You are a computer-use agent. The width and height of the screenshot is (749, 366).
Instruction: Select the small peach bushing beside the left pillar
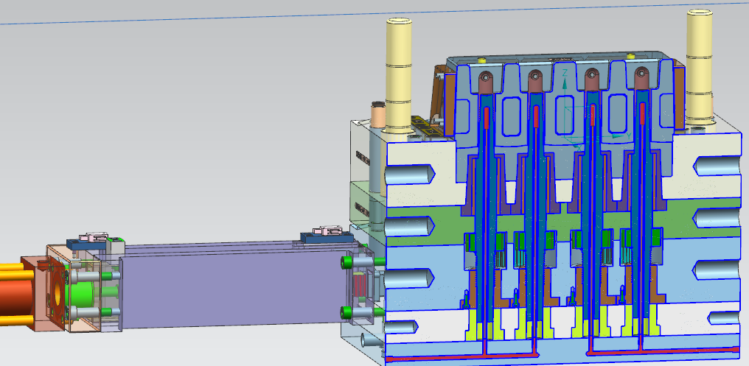(378, 115)
